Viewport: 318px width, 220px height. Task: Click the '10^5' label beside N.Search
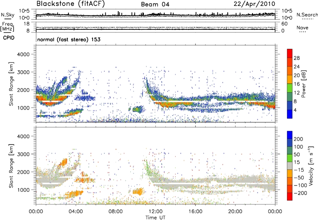tap(287, 11)
